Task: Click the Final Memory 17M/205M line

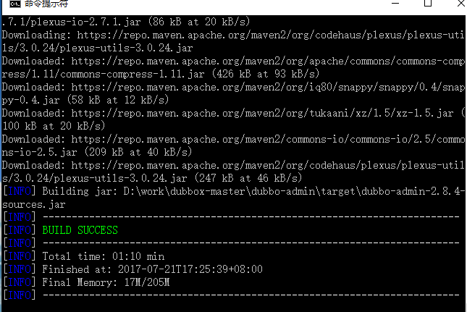Action: pyautogui.click(x=106, y=282)
